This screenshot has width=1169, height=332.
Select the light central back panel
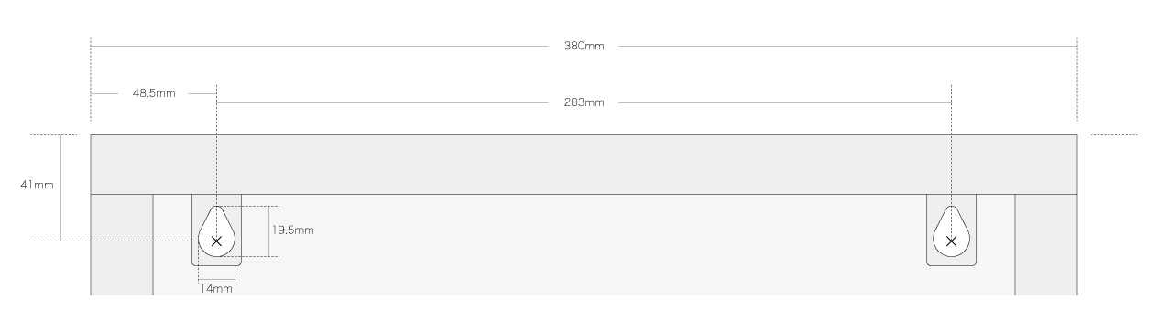point(584,245)
